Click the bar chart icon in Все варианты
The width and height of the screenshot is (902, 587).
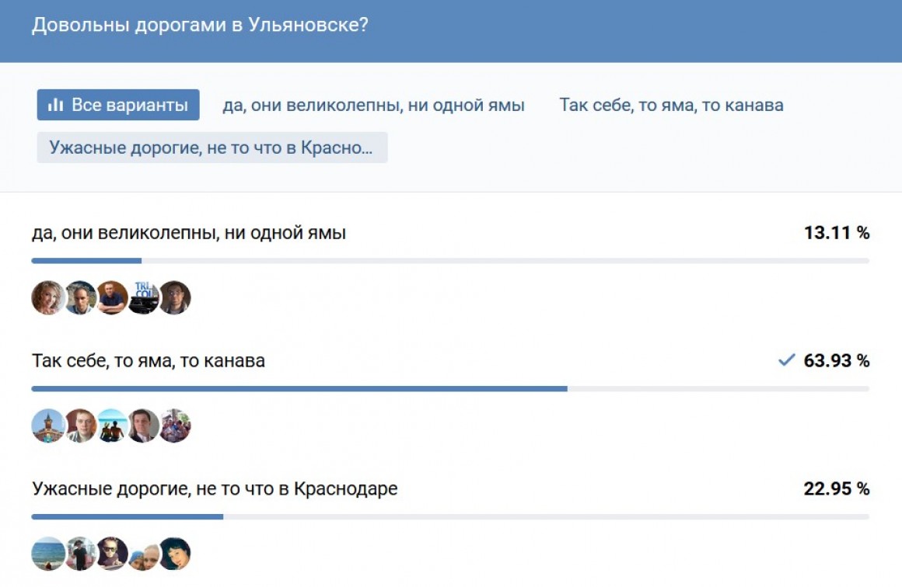pos(55,105)
